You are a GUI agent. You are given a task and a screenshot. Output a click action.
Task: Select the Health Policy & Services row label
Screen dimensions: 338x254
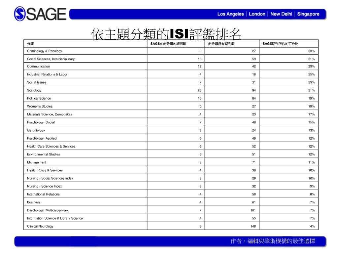(x=45, y=170)
